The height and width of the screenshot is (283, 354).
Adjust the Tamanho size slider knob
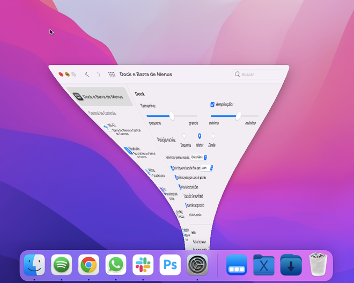pos(172,116)
